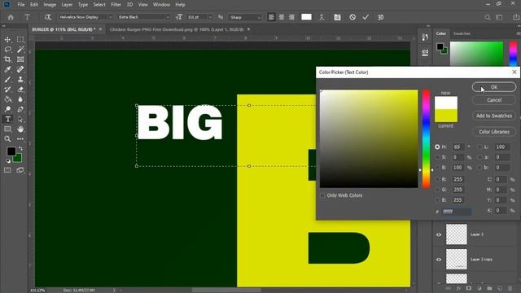The height and width of the screenshot is (293, 521).
Task: Right align the text
Action: tap(291, 17)
